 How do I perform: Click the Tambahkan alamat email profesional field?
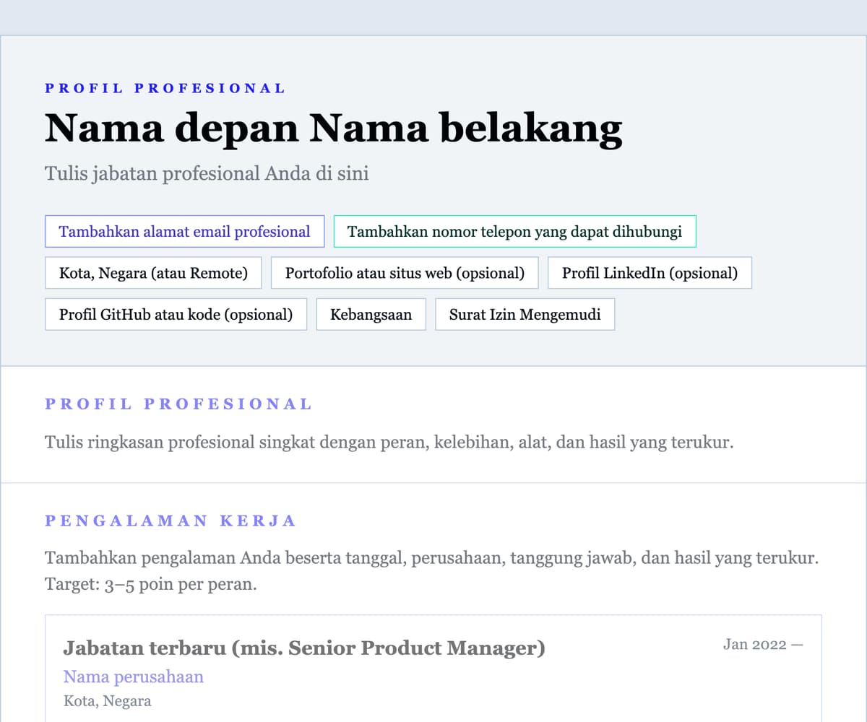coord(184,231)
